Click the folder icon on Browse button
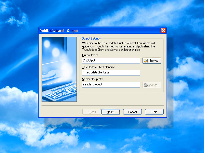Viewport: 204px width, 153px height. coord(146,61)
